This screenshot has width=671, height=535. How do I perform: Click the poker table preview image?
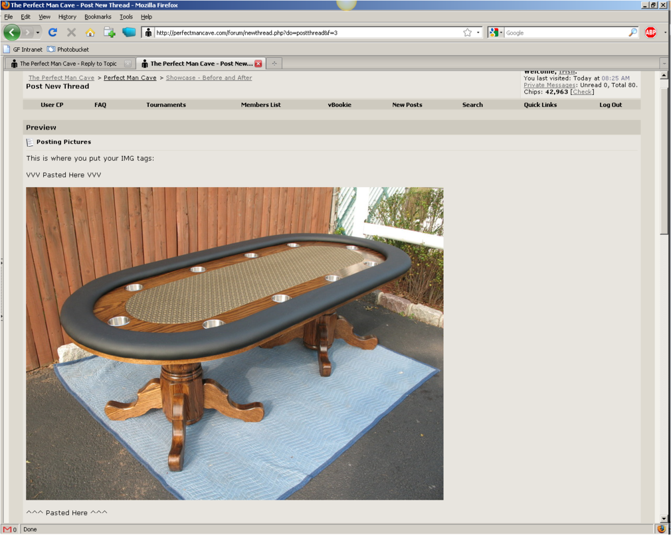click(x=235, y=343)
